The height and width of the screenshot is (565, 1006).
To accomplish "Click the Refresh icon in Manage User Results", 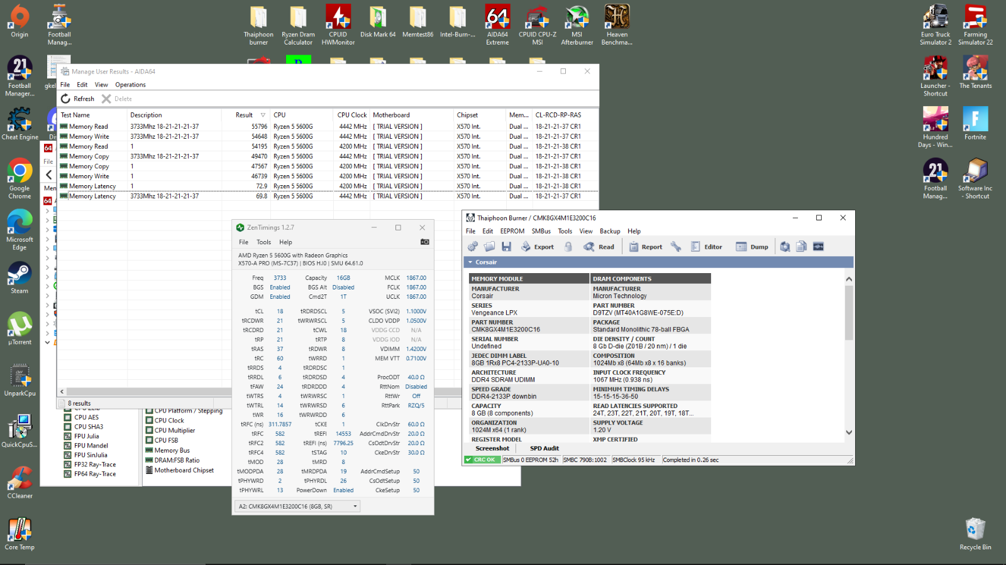I will click(x=65, y=99).
